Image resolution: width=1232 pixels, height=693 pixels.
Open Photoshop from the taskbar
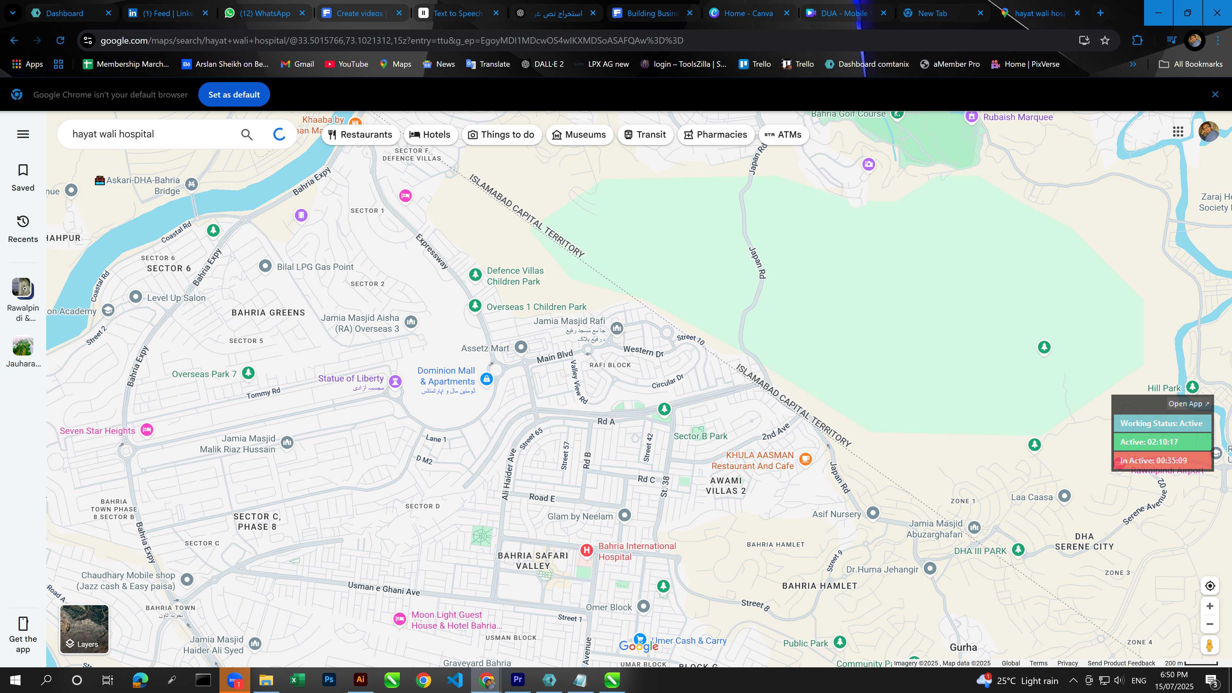329,680
